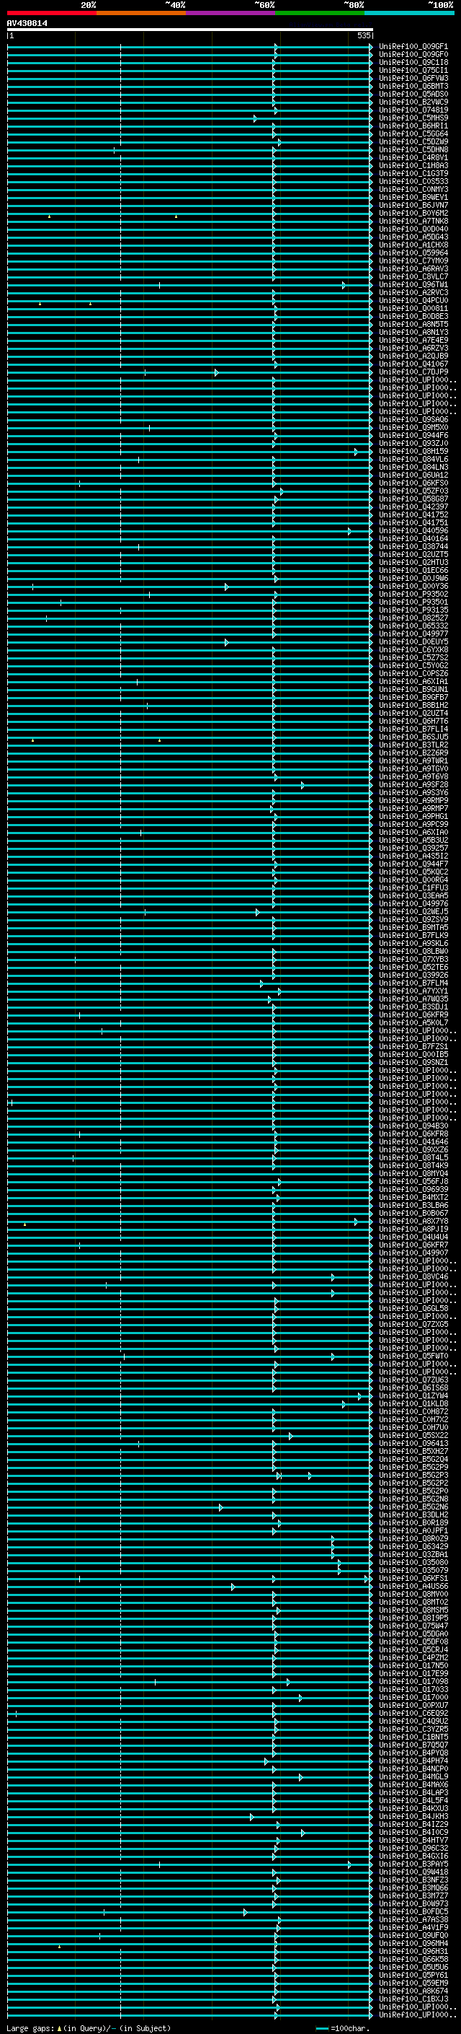
Task: Select hit label UniRef100_Q96TW1
Action: (x=413, y=284)
